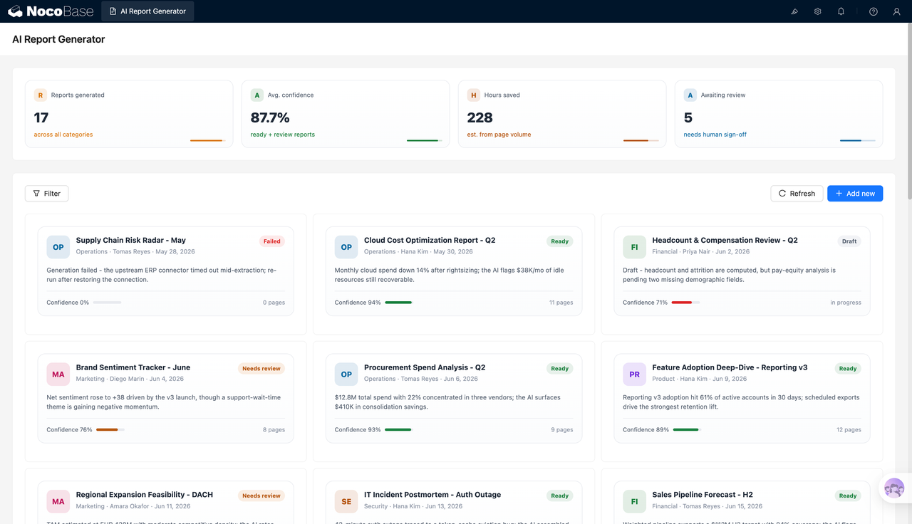The image size is (912, 524).
Task: Click the A icon on Awaiting review
Action: 690,95
